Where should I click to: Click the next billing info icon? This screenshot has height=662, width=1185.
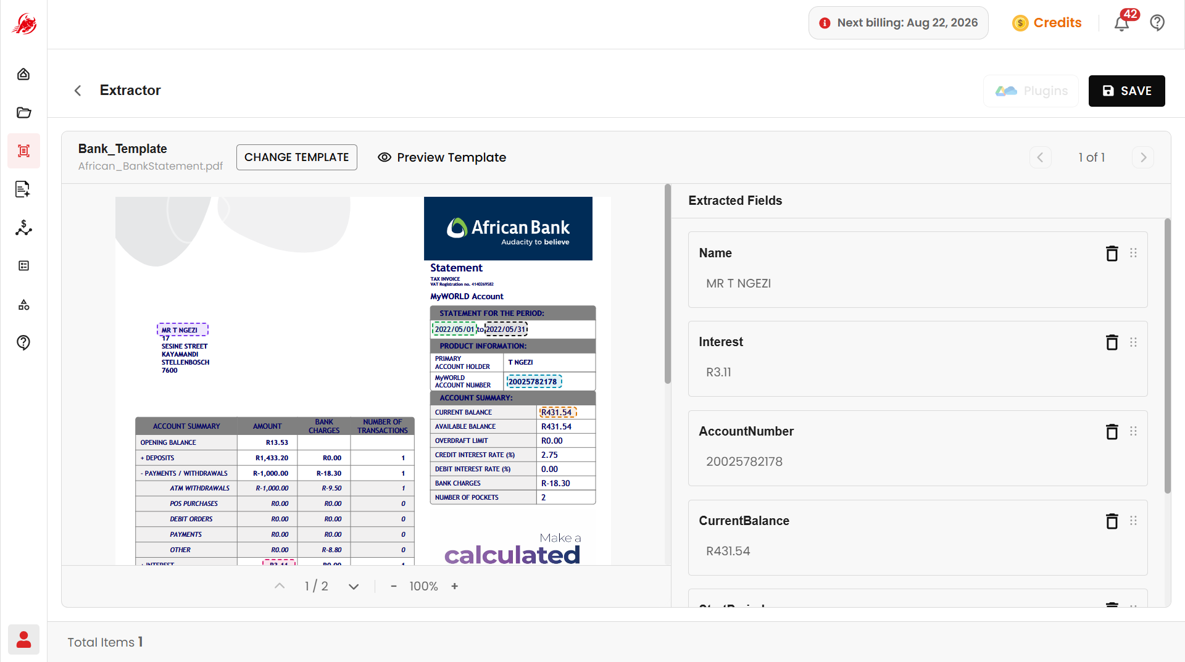pos(825,23)
